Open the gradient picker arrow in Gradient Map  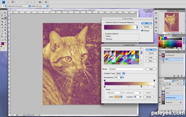pyautogui.click(x=137, y=27)
